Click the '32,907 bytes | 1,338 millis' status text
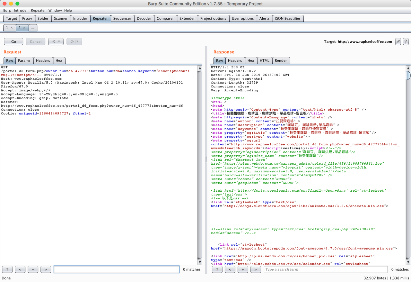411x282 pixels. point(386,278)
